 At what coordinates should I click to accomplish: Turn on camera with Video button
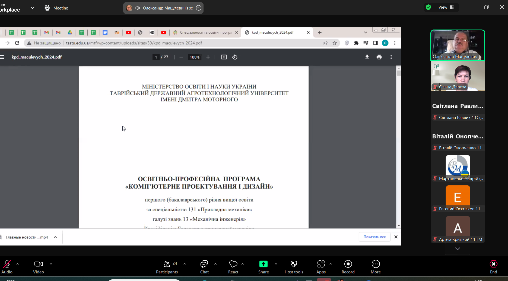pyautogui.click(x=38, y=267)
